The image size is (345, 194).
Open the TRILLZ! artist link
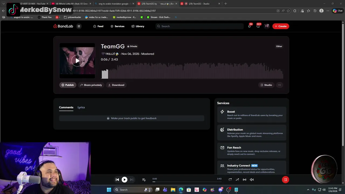(x=110, y=54)
